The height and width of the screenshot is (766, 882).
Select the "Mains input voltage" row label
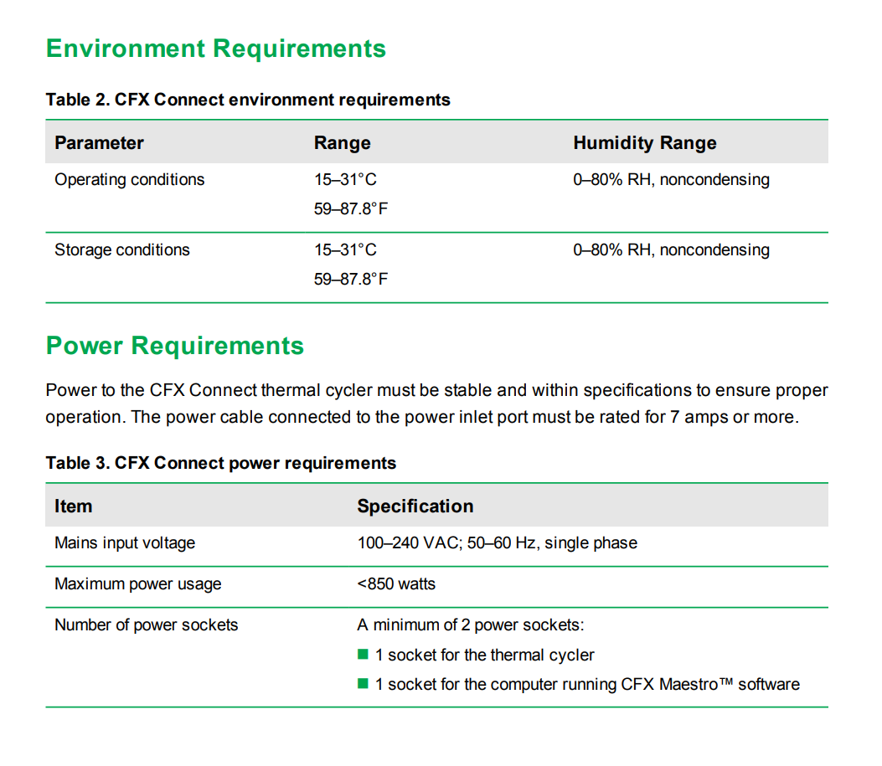(x=125, y=542)
